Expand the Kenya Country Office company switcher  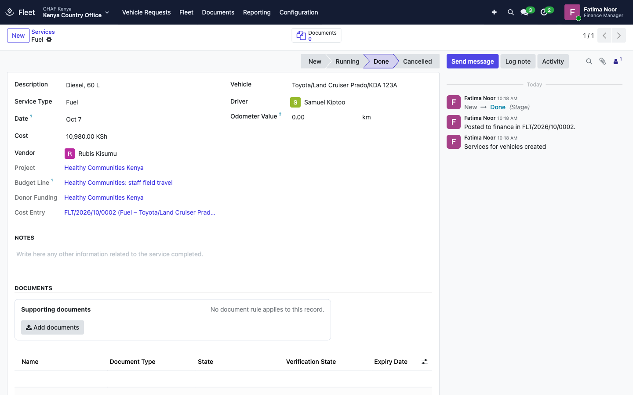coord(76,12)
